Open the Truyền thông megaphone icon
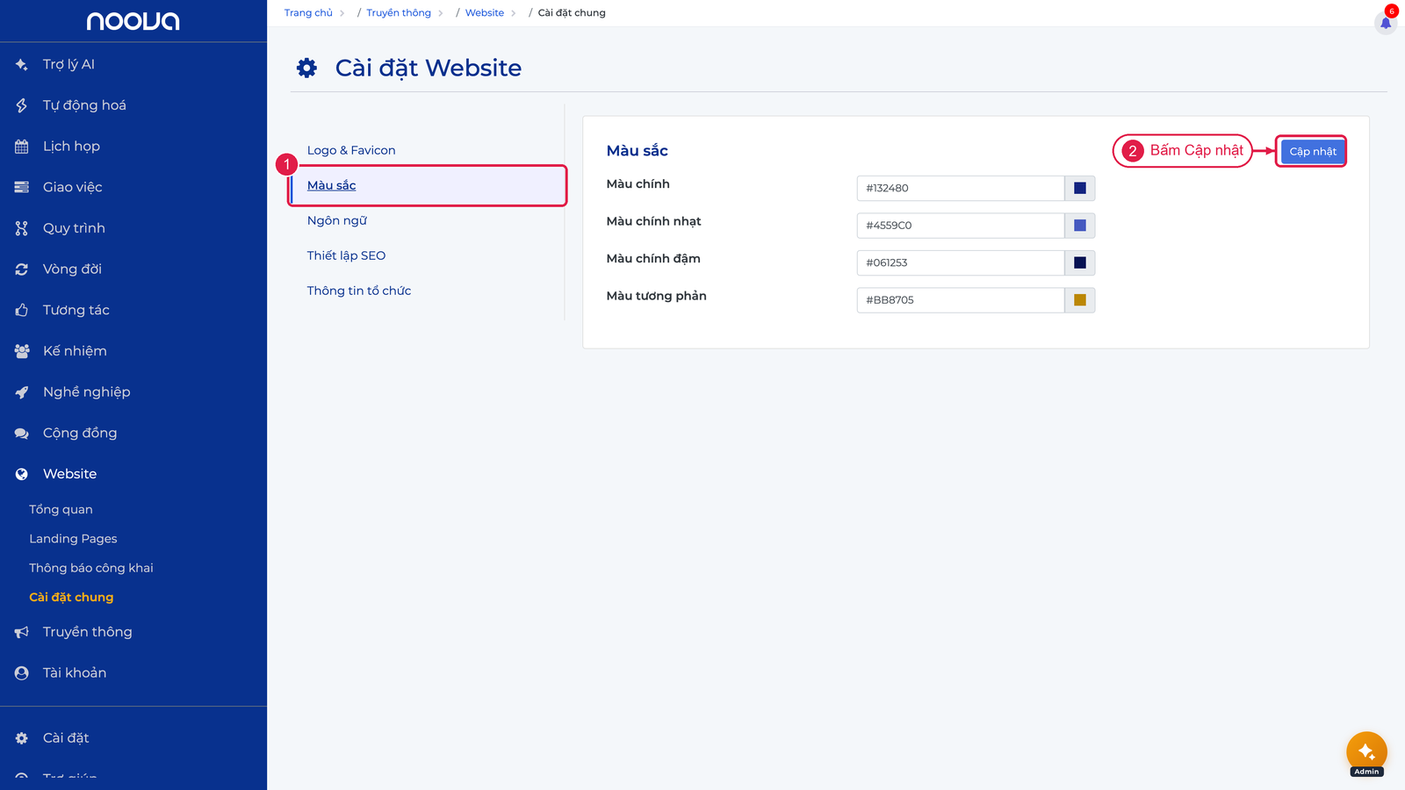Viewport: 1405px width, 790px height. [x=22, y=632]
